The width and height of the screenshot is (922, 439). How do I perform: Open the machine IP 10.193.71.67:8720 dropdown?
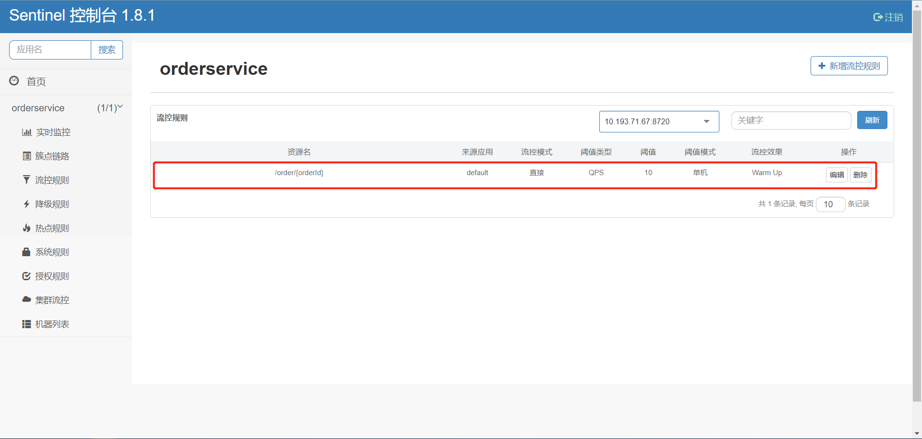click(659, 121)
